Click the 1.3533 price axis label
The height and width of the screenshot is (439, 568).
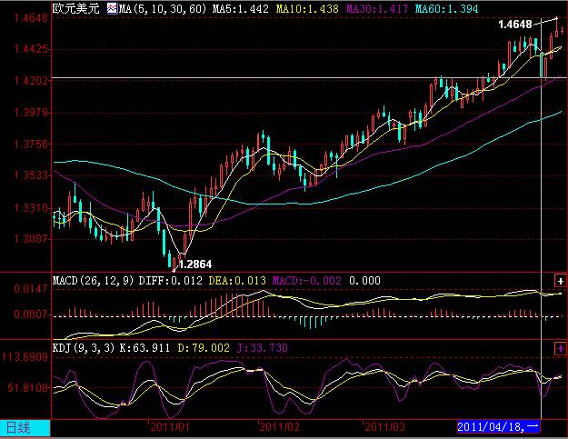coord(31,175)
